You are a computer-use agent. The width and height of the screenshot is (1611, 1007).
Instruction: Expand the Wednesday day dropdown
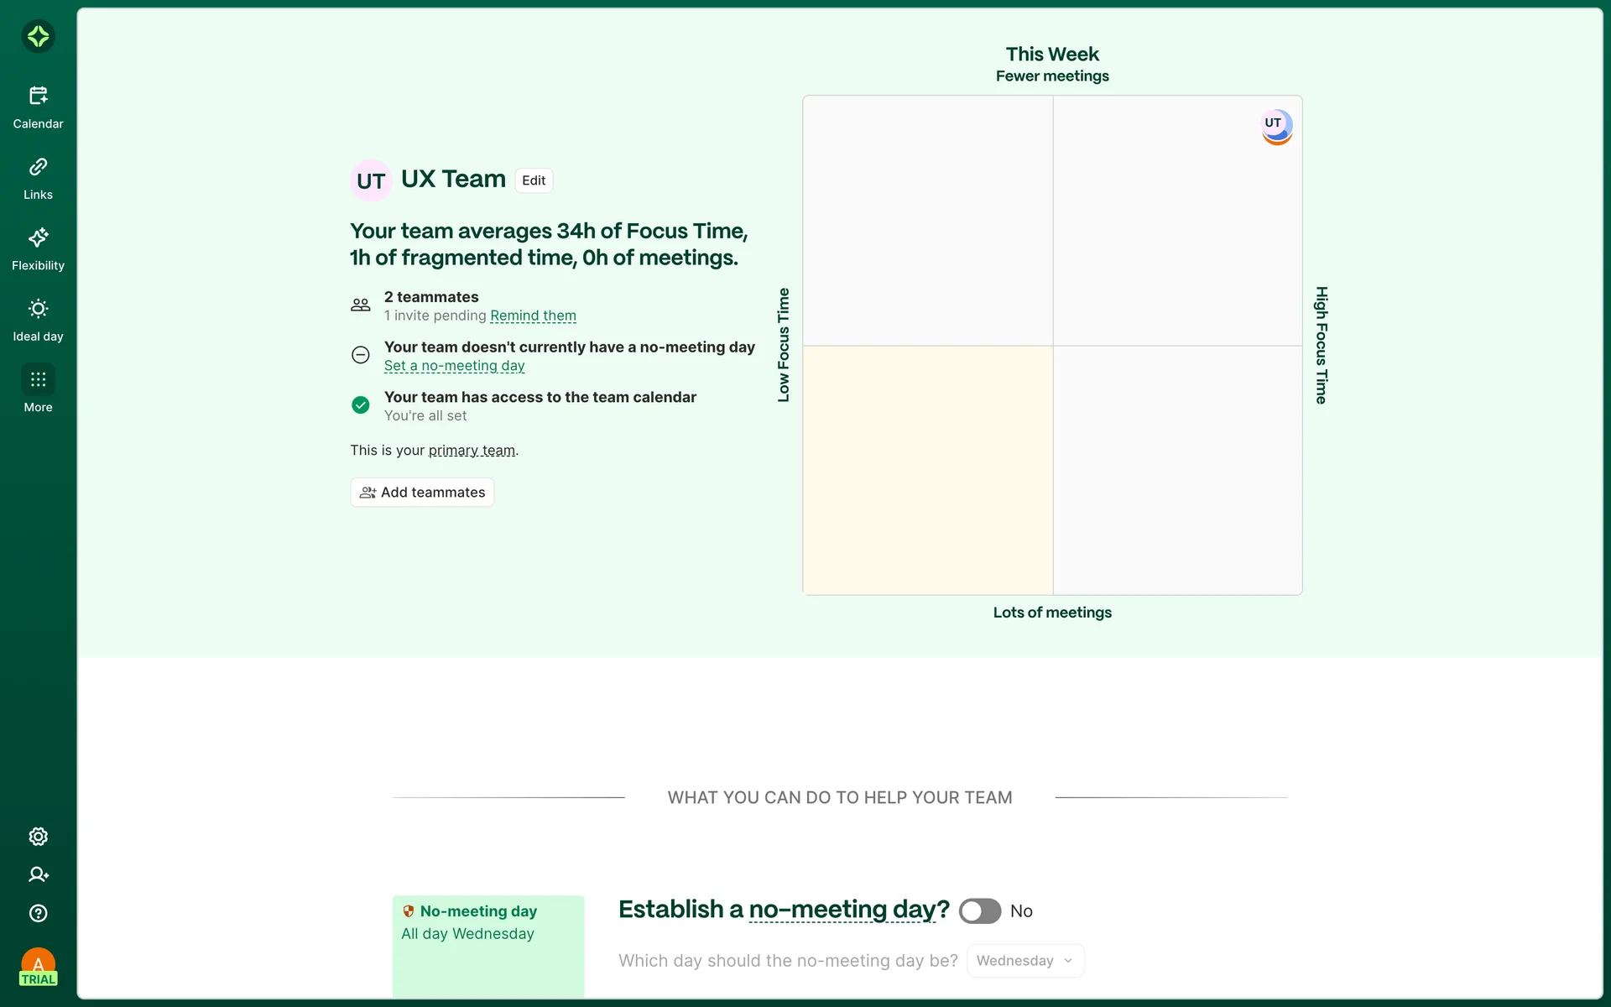pyautogui.click(x=1024, y=961)
